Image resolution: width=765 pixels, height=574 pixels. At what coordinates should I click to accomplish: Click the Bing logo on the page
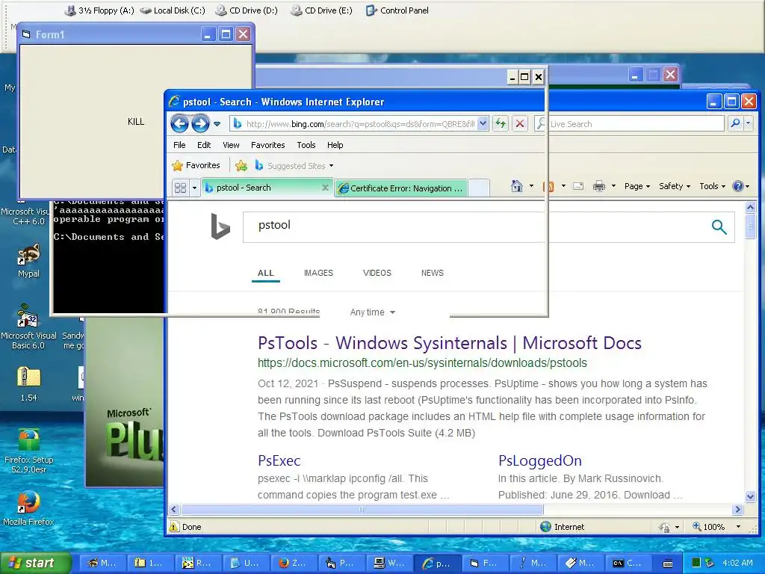[220, 226]
